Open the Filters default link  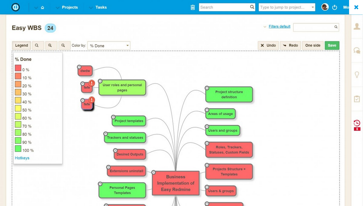279,27
